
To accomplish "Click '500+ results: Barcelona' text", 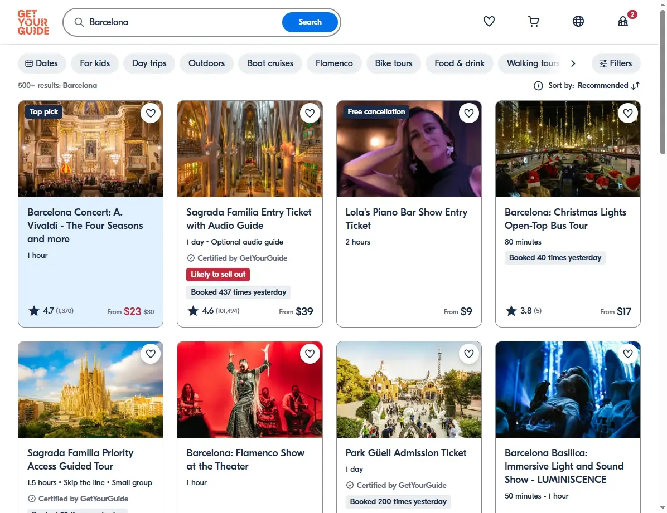I will pyautogui.click(x=57, y=85).
